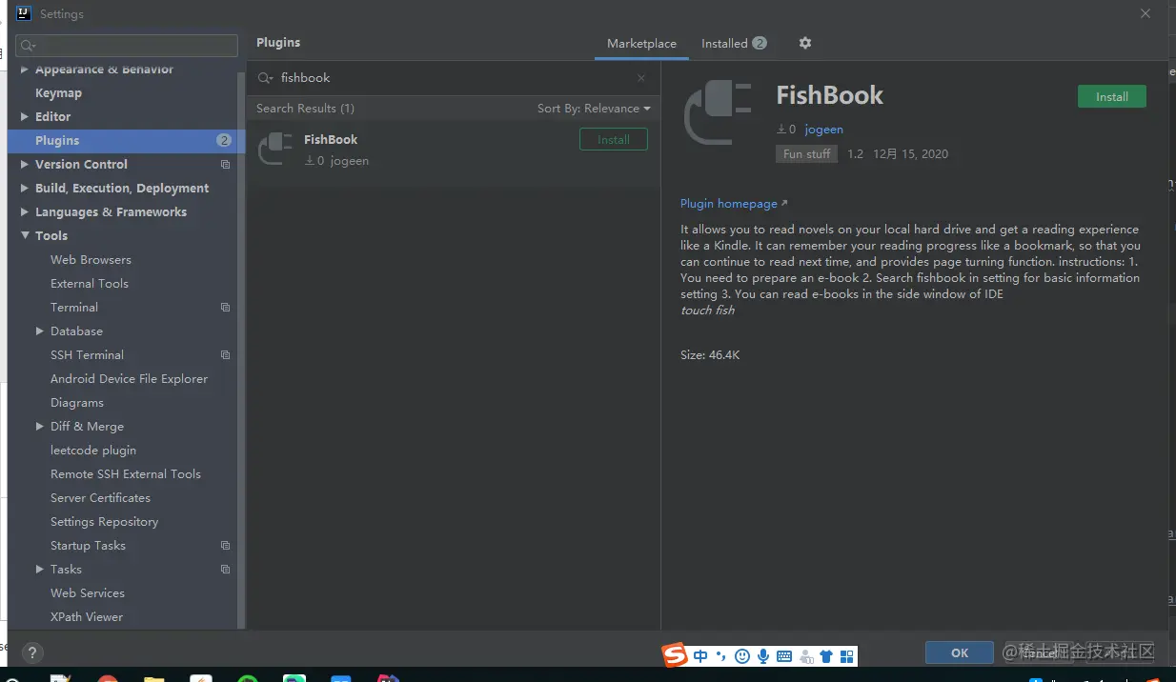The height and width of the screenshot is (682, 1176).
Task: Expand the Version Control arrow
Action: click(25, 165)
